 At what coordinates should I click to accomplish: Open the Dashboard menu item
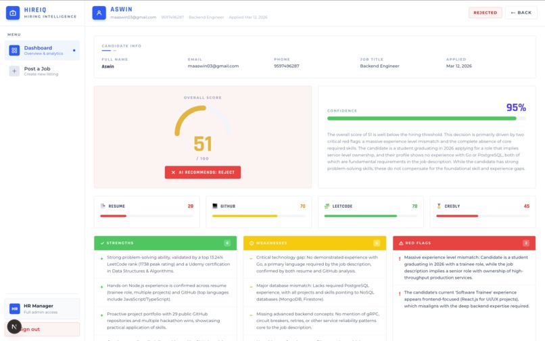tap(42, 51)
